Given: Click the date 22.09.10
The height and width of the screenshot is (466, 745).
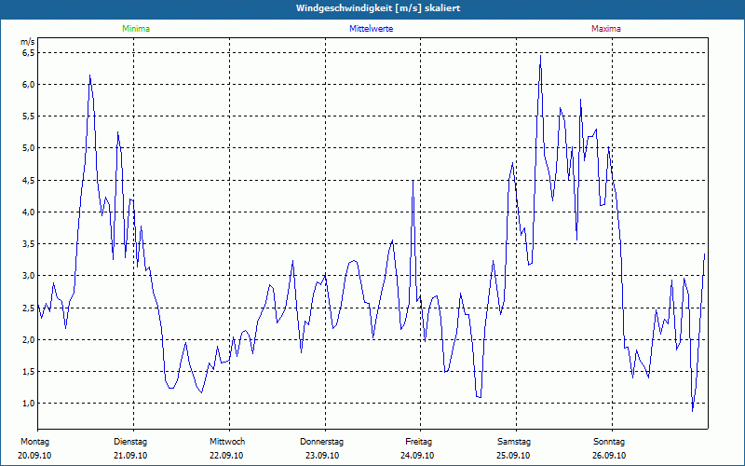Looking at the screenshot, I should coord(226,456).
